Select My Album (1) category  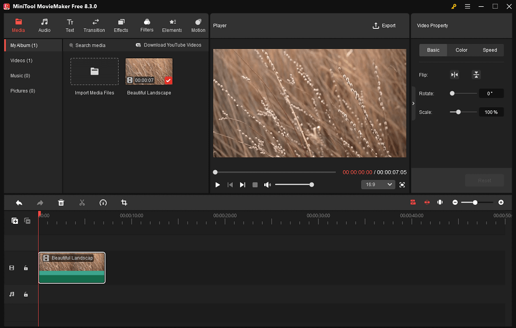point(33,45)
